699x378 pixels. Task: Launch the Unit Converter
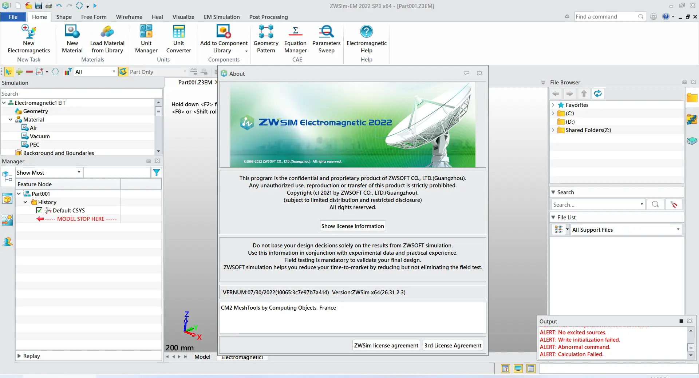pyautogui.click(x=178, y=39)
